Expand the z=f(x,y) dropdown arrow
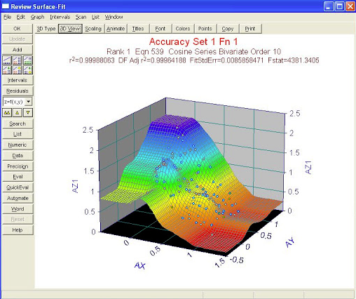 tap(29, 102)
